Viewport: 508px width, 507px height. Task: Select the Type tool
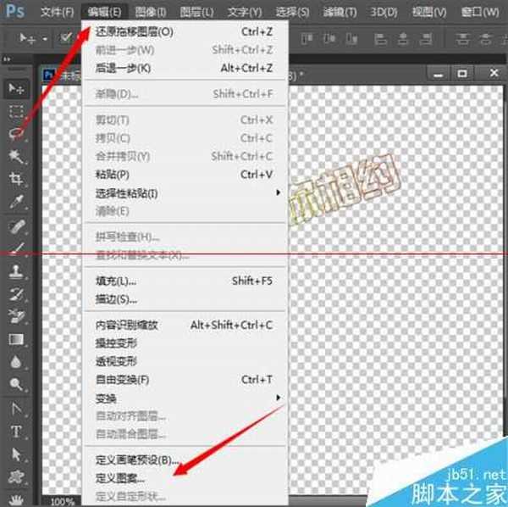coord(16,432)
